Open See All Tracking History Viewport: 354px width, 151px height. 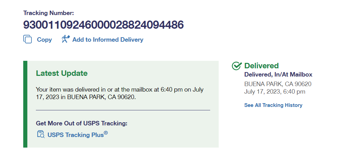273,105
